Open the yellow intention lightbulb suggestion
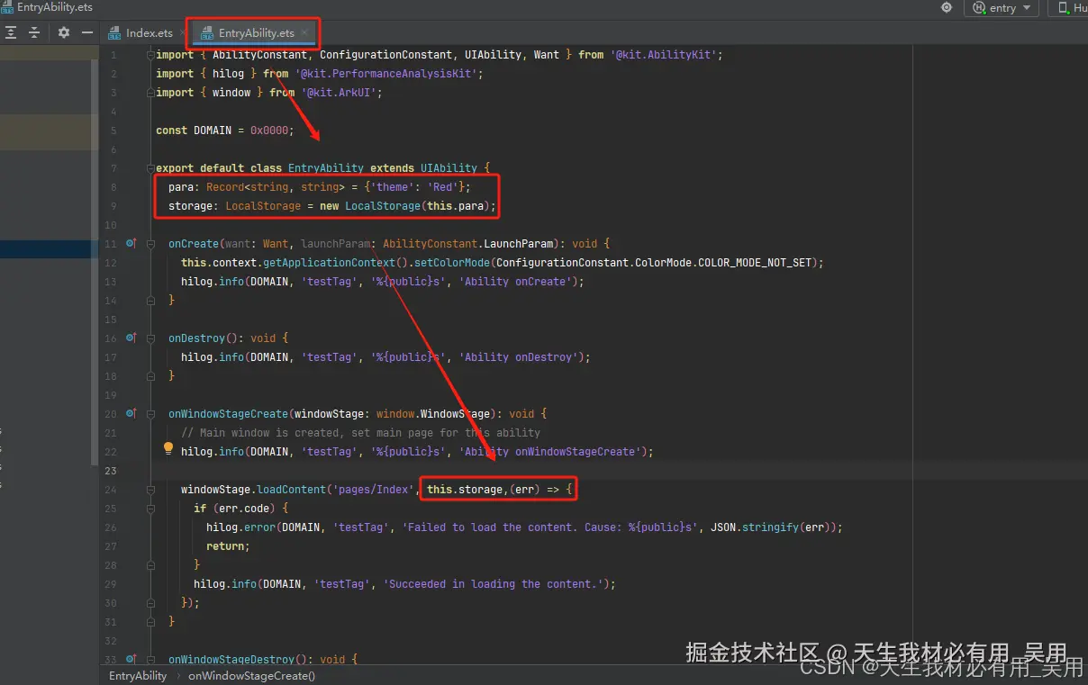The image size is (1088, 685). 168,447
